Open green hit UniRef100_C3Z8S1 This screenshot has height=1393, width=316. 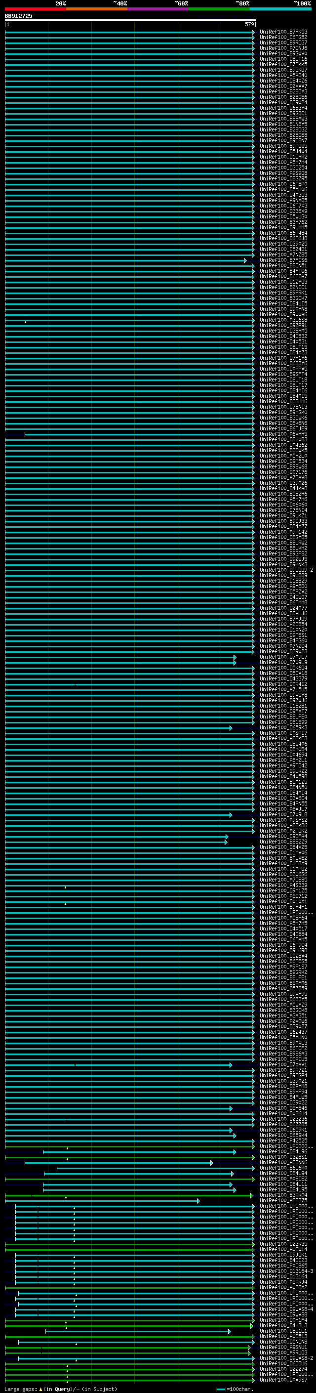pyautogui.click(x=283, y=1157)
